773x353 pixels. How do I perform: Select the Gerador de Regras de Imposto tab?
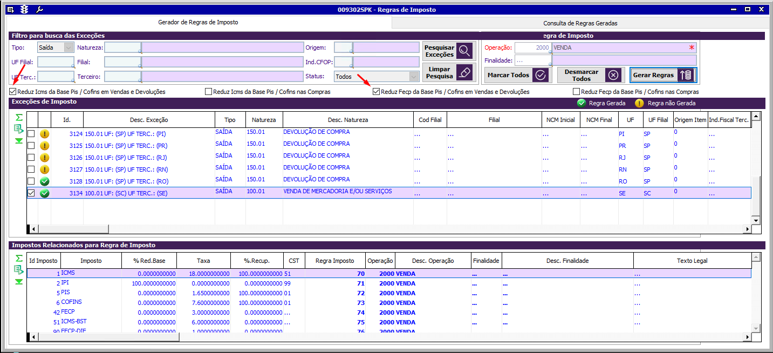[198, 23]
